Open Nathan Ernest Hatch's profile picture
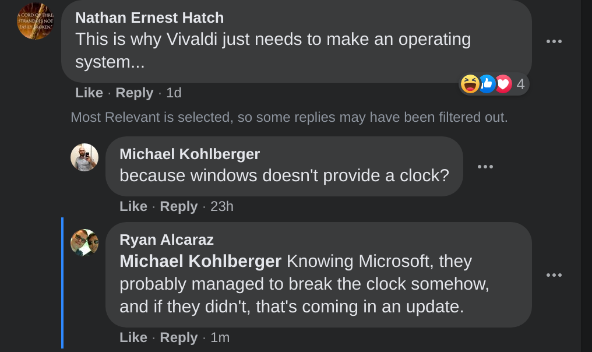592x352 pixels. (36, 22)
